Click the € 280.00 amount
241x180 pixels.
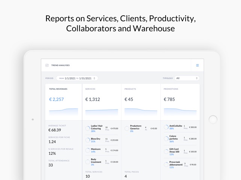click(x=193, y=139)
